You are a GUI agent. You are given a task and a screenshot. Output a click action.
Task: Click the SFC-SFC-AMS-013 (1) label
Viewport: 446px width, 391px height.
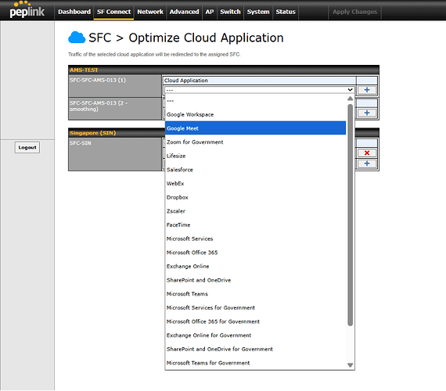pos(98,81)
